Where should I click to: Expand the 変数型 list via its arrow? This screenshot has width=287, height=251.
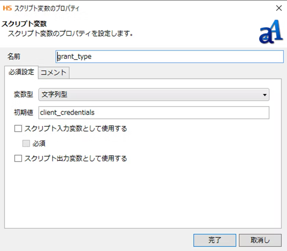point(264,95)
